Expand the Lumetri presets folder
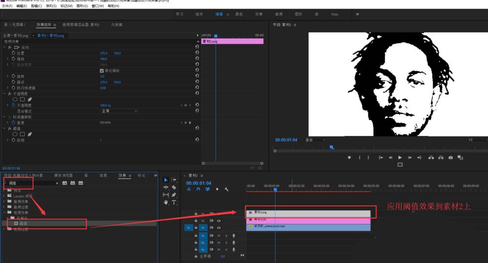Screen dimensions: 488x263 [x=4, y=196]
